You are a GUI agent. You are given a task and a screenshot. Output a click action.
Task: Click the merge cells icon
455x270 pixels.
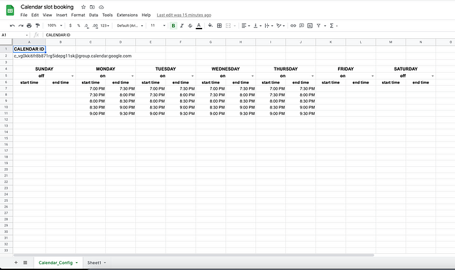click(x=228, y=26)
